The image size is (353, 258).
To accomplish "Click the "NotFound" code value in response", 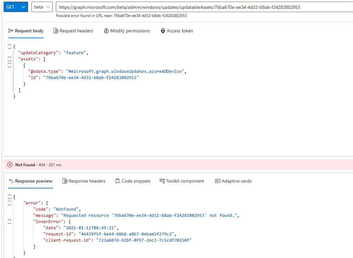I will pyautogui.click(x=66, y=209).
